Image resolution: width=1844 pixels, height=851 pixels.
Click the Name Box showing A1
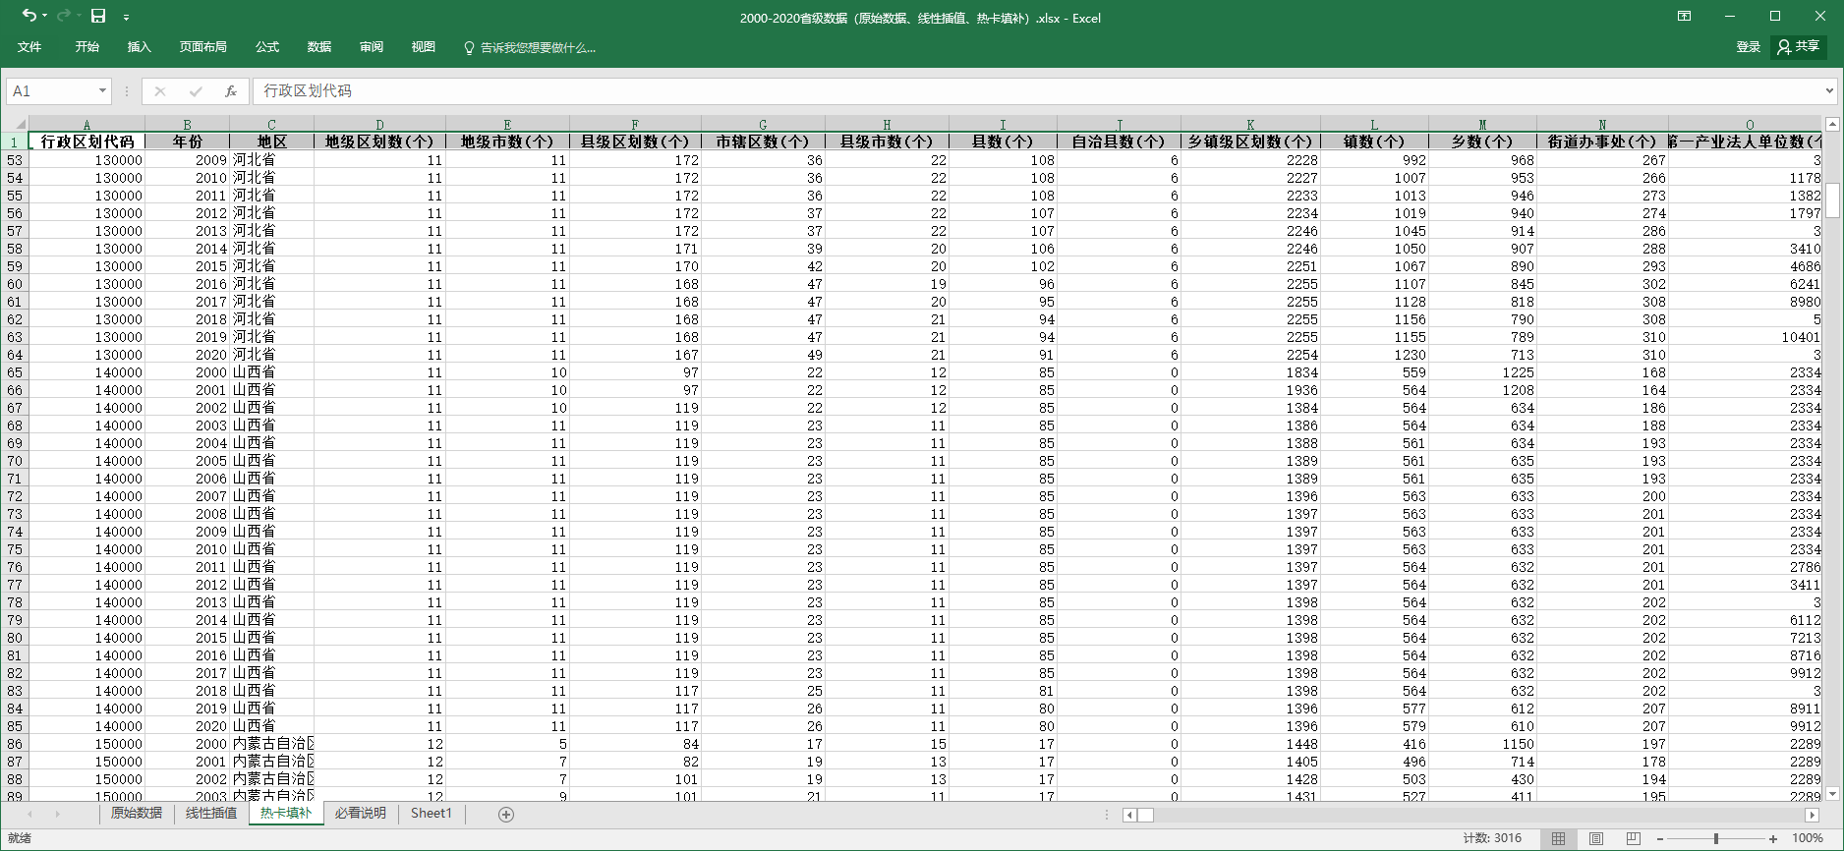click(x=51, y=91)
